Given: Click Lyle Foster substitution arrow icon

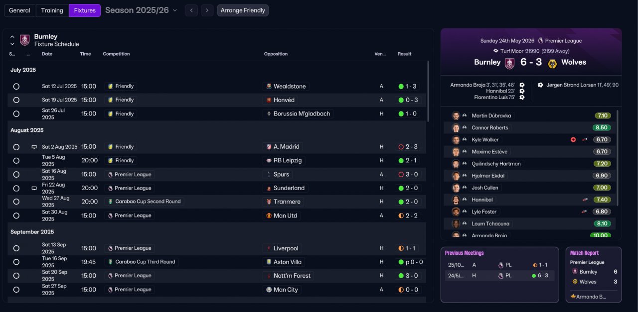Looking at the screenshot, I should pyautogui.click(x=585, y=211).
